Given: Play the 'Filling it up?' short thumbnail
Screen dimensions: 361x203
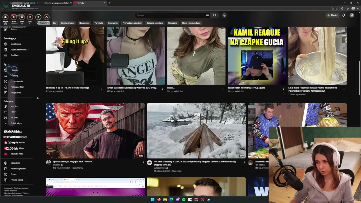Looking at the screenshot, I should point(75,56).
